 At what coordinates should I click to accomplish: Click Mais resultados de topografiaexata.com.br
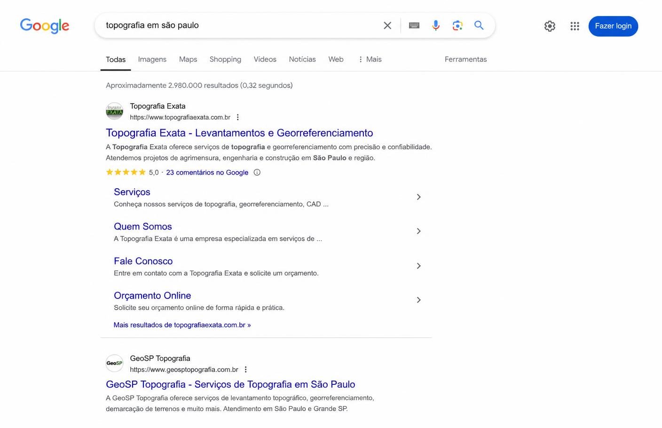(182, 325)
